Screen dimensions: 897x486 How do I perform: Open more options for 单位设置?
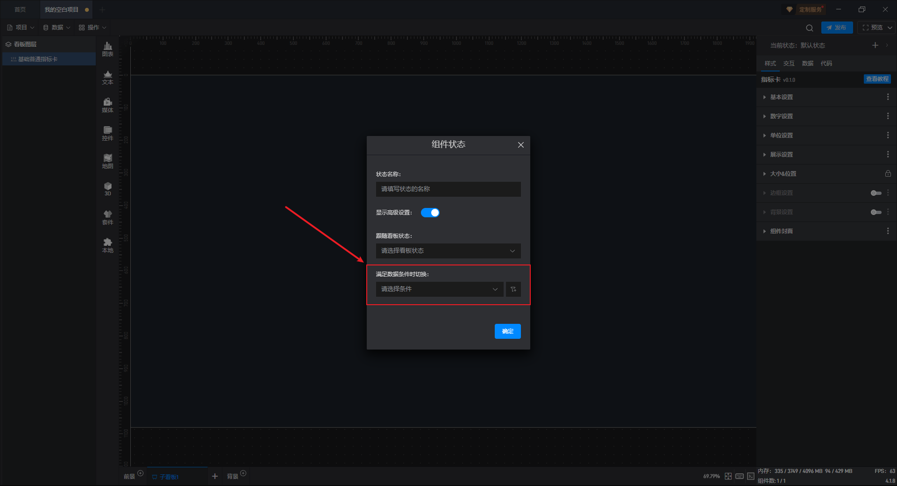(x=888, y=135)
